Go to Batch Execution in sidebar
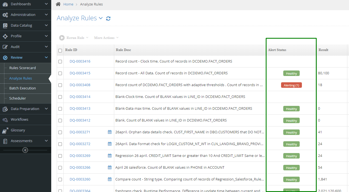 [x=22, y=88]
